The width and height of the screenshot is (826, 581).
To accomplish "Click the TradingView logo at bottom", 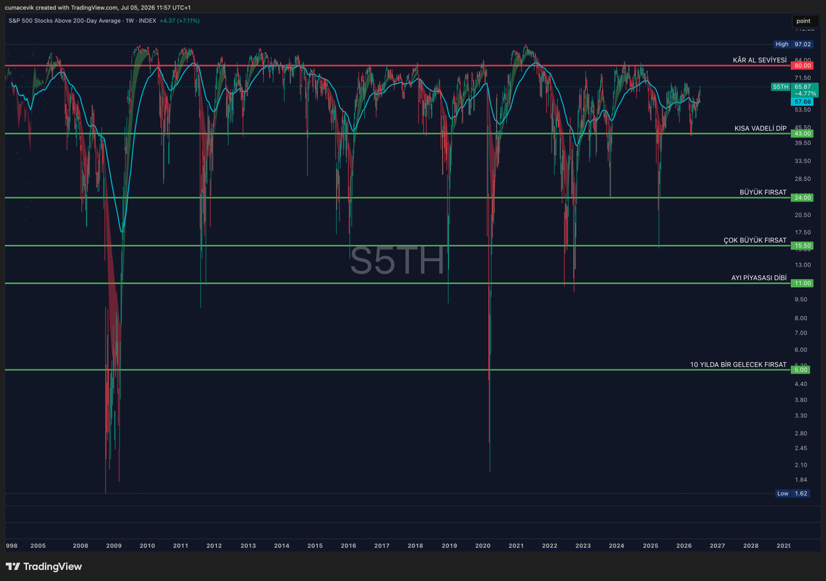I will 43,567.
